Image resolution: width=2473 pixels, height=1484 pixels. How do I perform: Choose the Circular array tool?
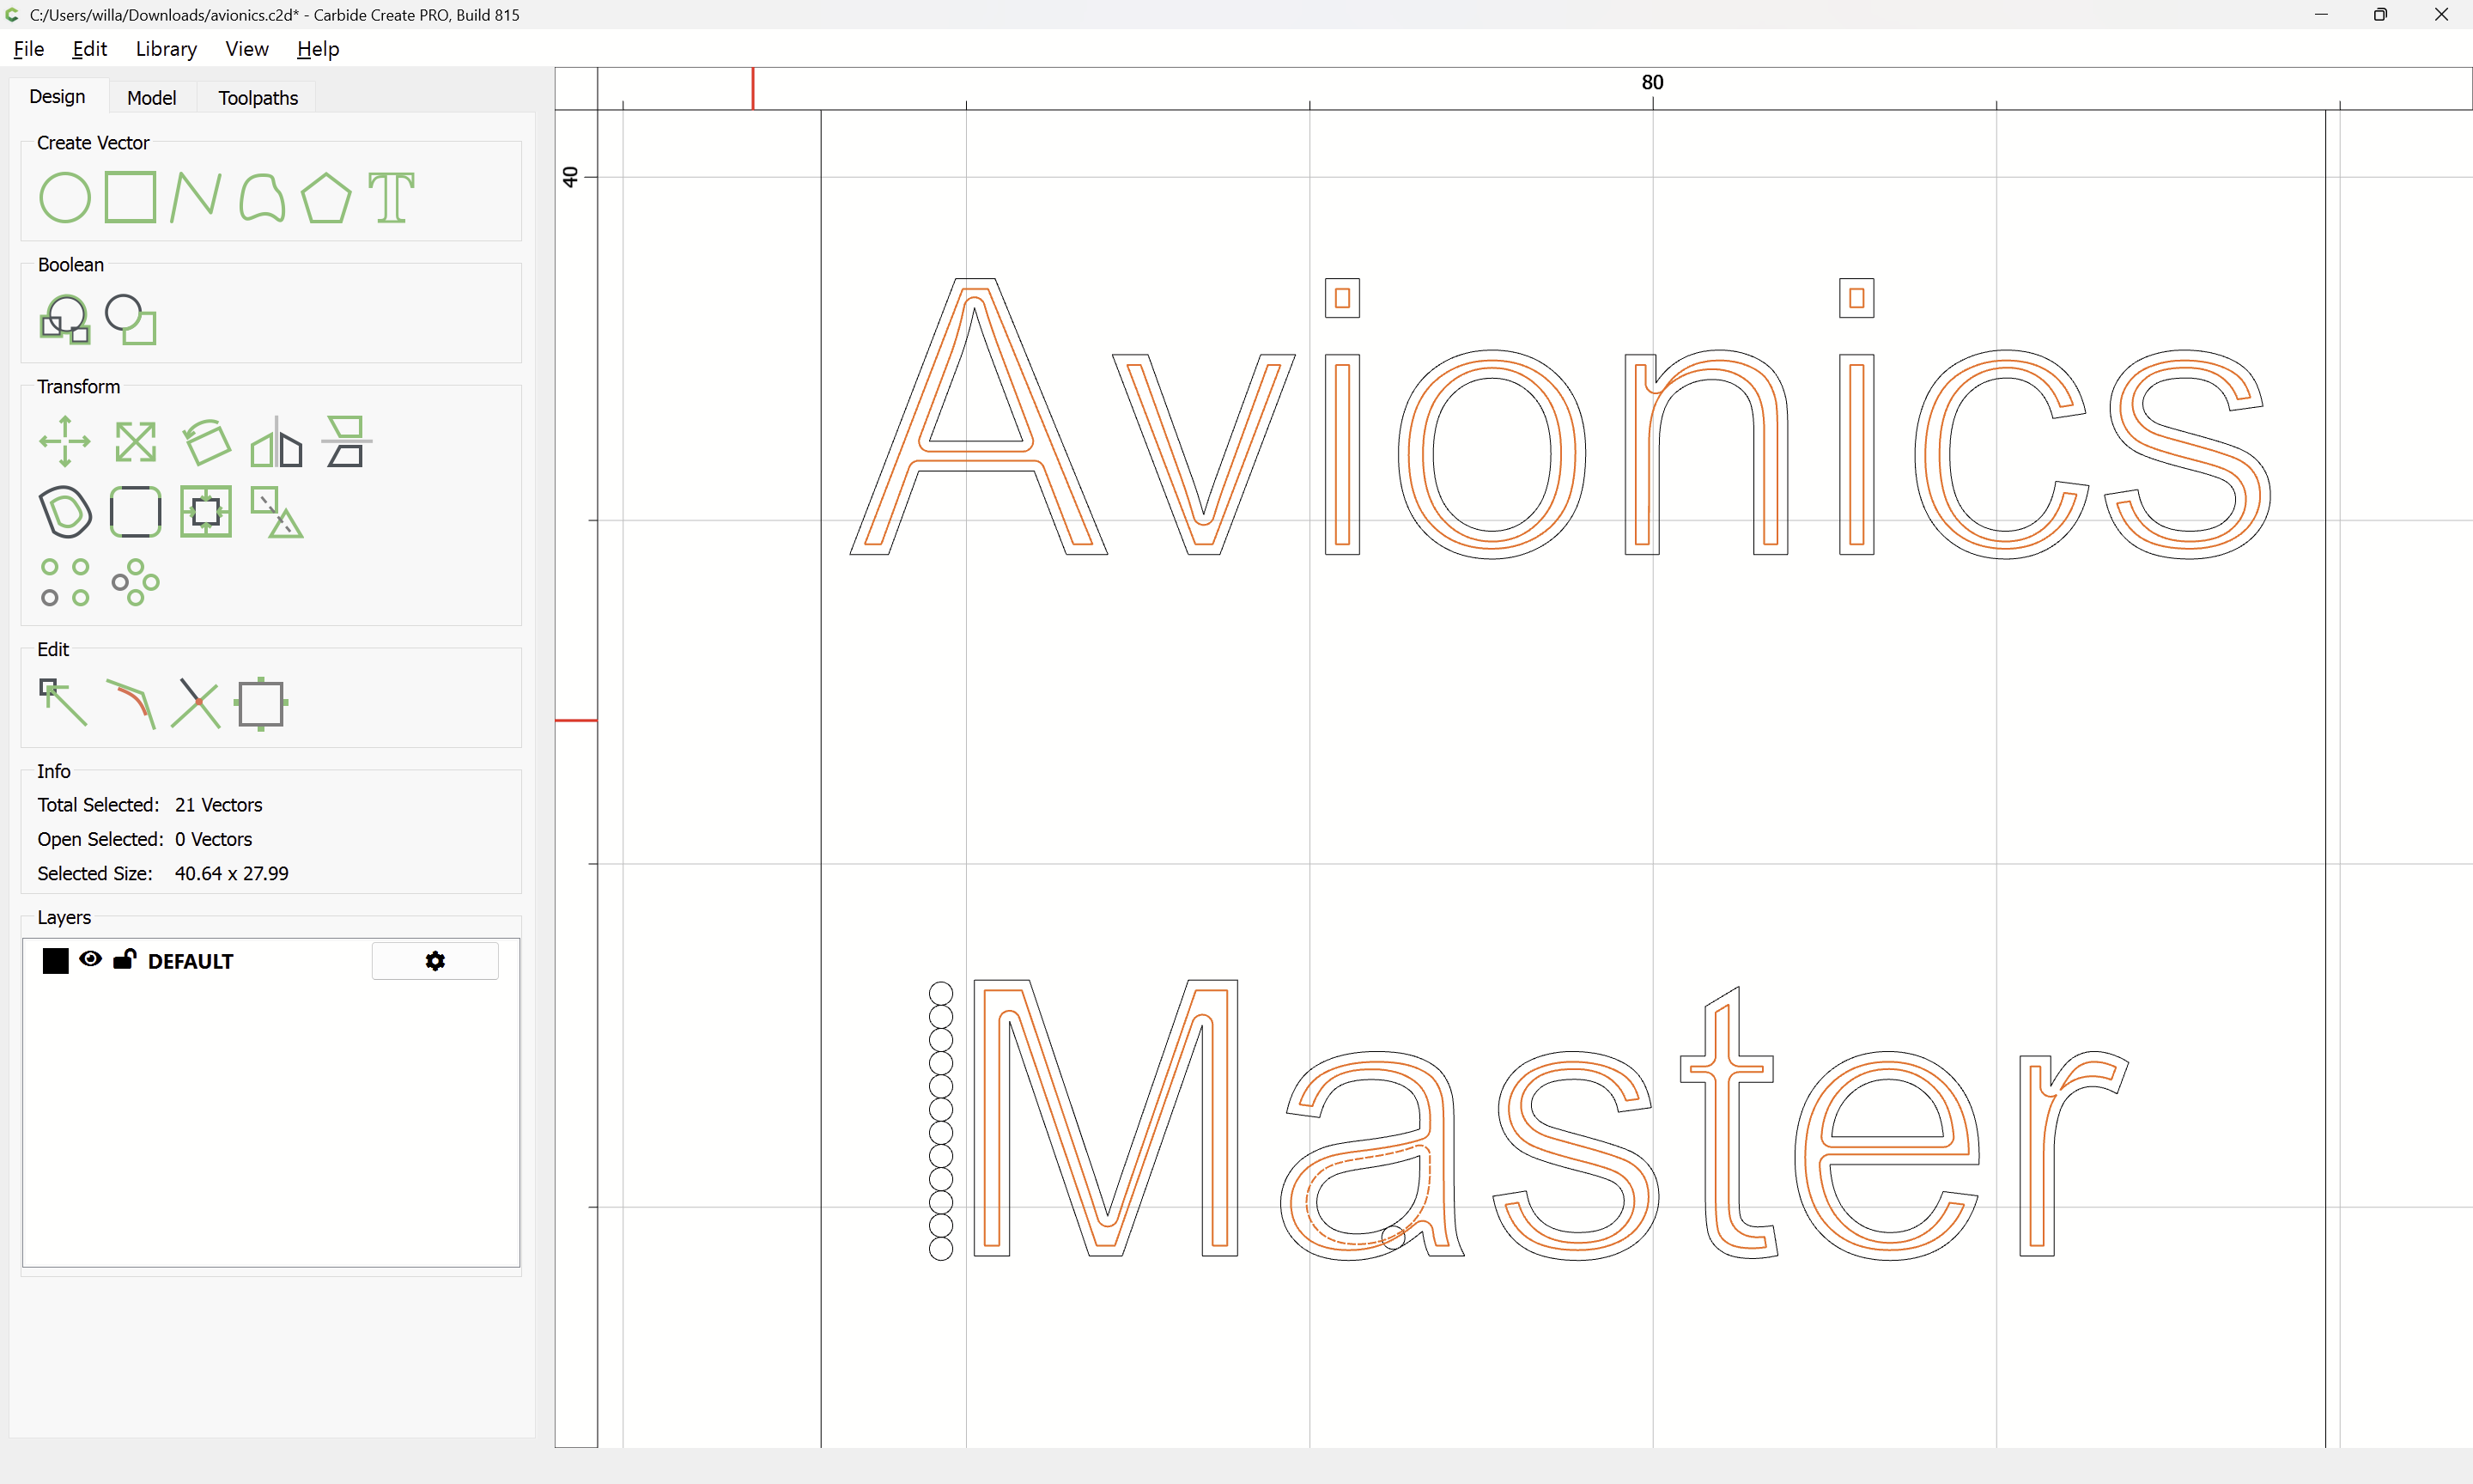point(136,582)
